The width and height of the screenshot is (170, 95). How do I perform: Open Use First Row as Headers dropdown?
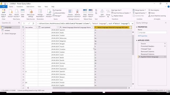click(121, 13)
